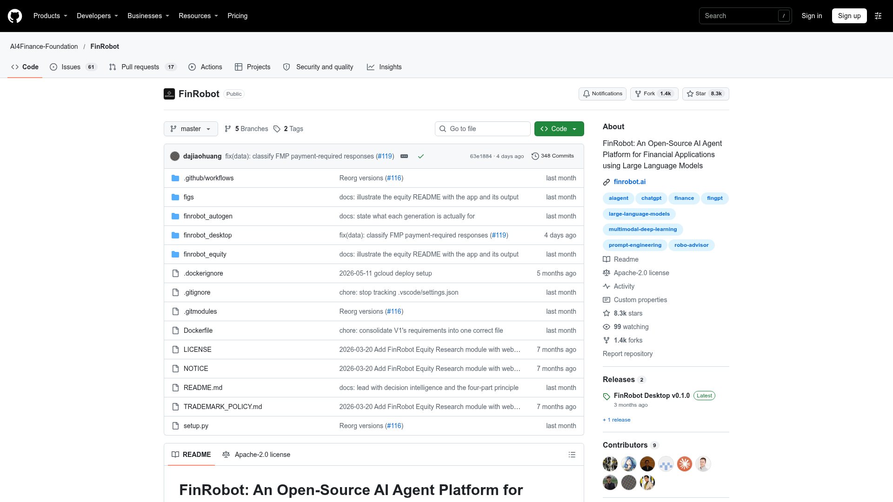Screen dimensions: 893x502
Task: Expand the Resources menu
Action: coord(198,16)
